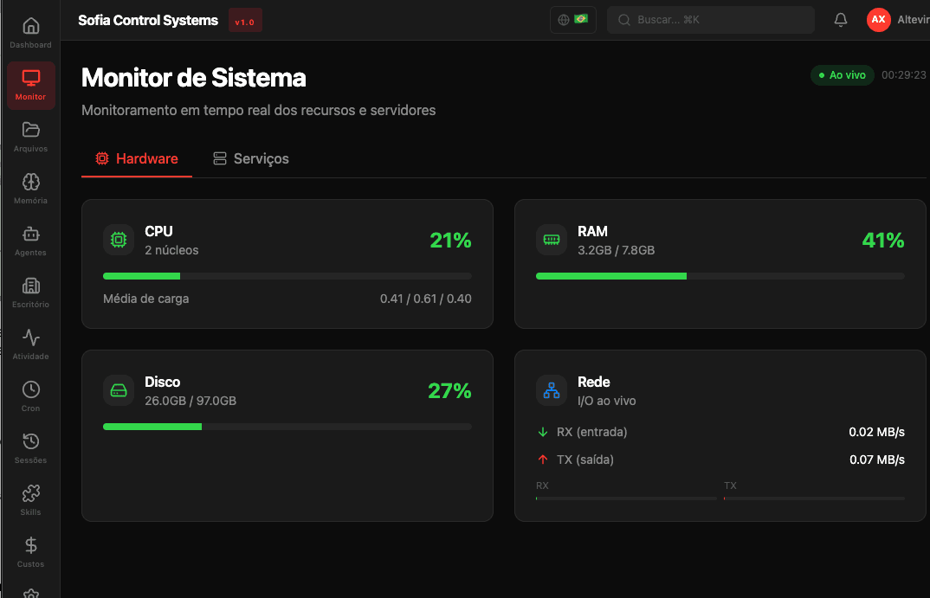Screen dimensions: 930x598
Task: Open the Sessões history icon
Action: click(x=31, y=441)
